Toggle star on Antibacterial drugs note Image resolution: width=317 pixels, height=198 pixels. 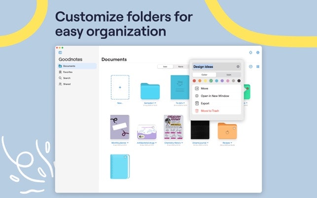pos(153,128)
